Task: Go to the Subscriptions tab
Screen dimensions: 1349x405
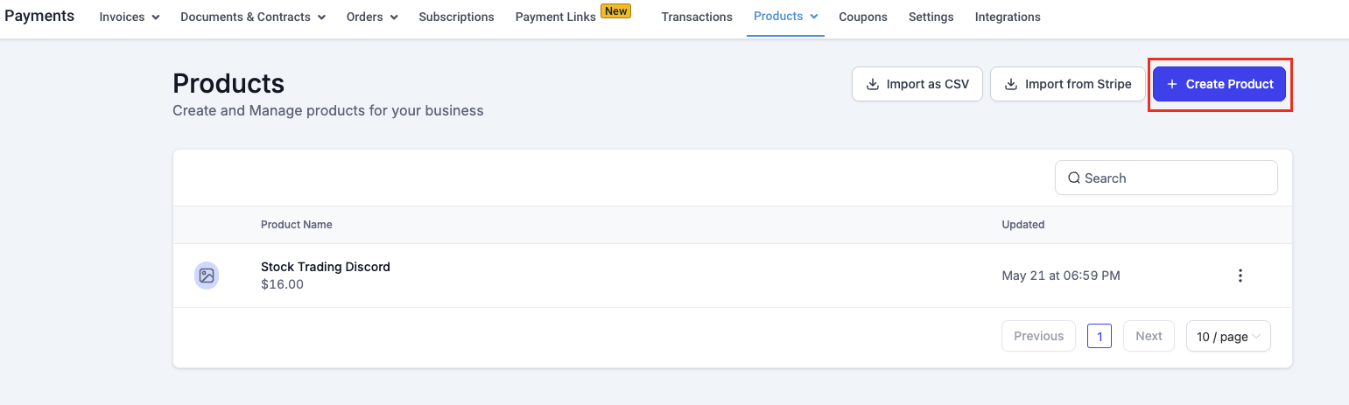Action: point(456,17)
